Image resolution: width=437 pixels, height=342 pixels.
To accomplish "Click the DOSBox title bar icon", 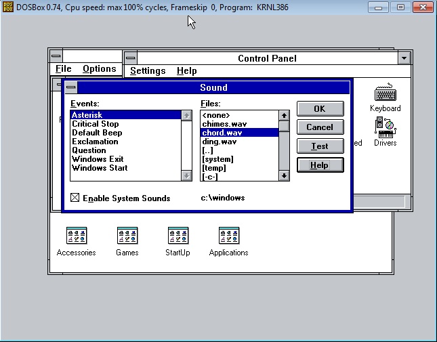I will (8, 7).
